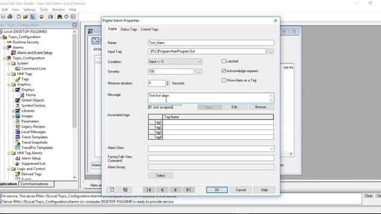Click the Alarm Group Select button
Image resolution: width=381 pixels, height=214 pixels.
pos(161,175)
